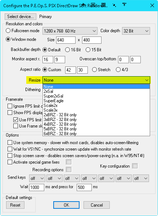Viewport: 158px width, 216px height.
Task: Click the Monitor aspect field showing 9
Action: coord(60,60)
